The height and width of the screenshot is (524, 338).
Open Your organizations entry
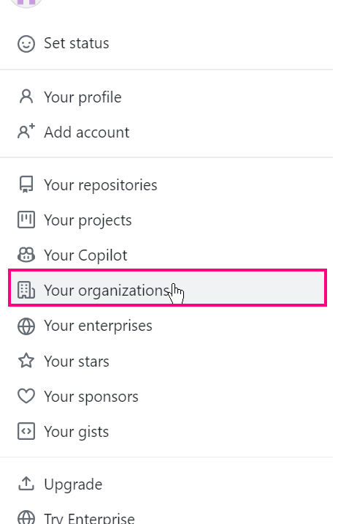[x=166, y=288]
